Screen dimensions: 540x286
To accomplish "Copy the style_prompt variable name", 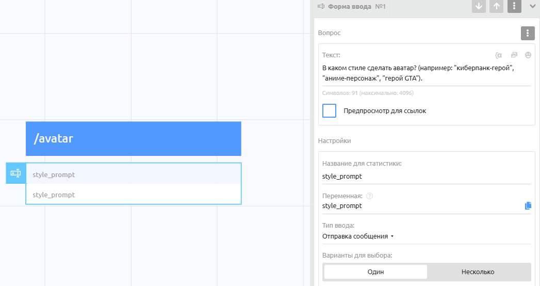I will point(528,206).
